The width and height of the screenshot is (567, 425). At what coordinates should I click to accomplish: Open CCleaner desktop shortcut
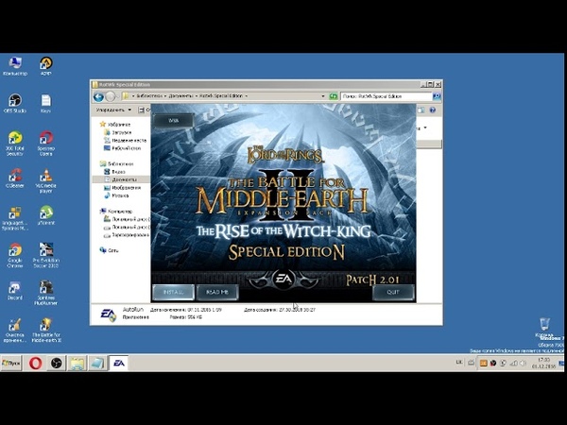pyautogui.click(x=15, y=178)
